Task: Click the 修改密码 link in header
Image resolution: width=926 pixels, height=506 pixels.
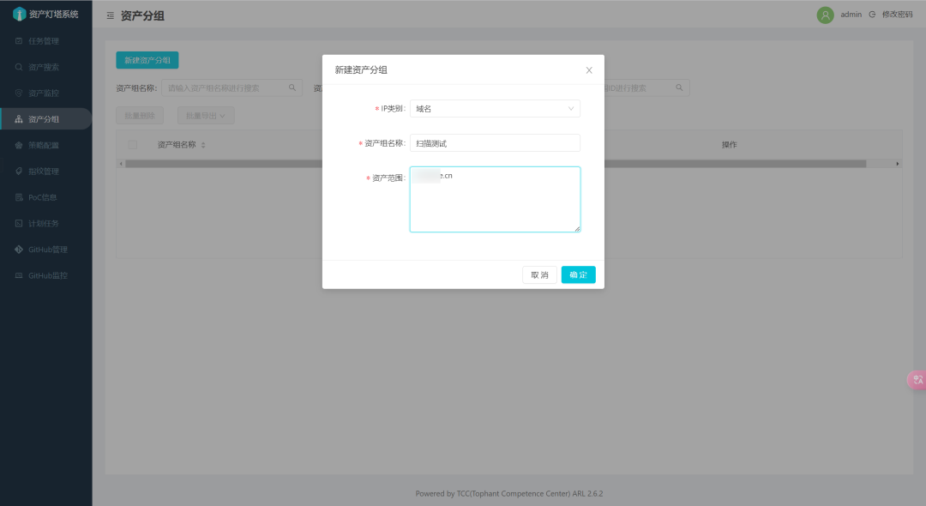Action: click(x=897, y=15)
